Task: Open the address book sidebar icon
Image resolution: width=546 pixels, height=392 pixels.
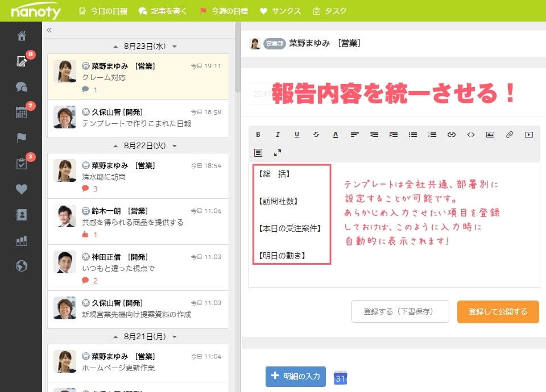Action: click(22, 215)
